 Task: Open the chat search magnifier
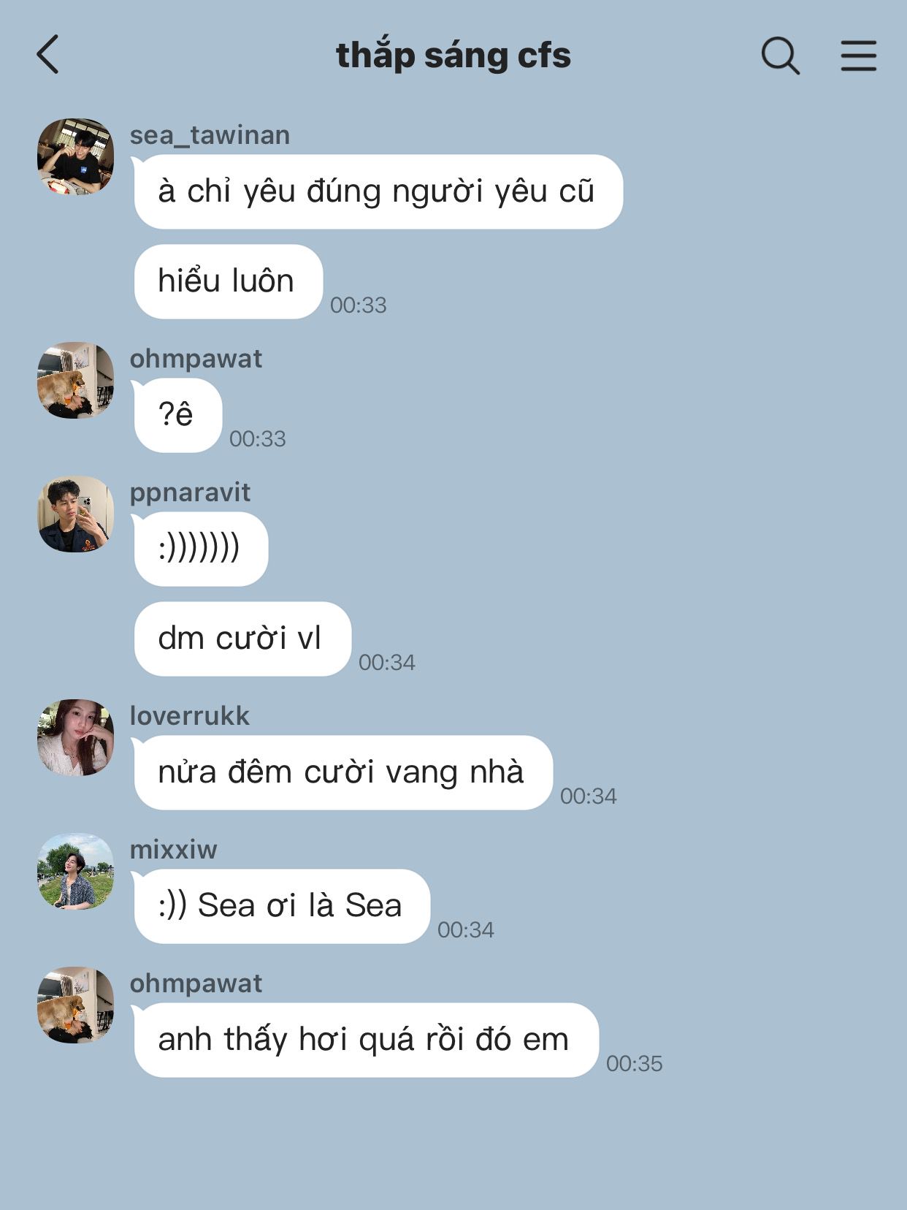780,56
